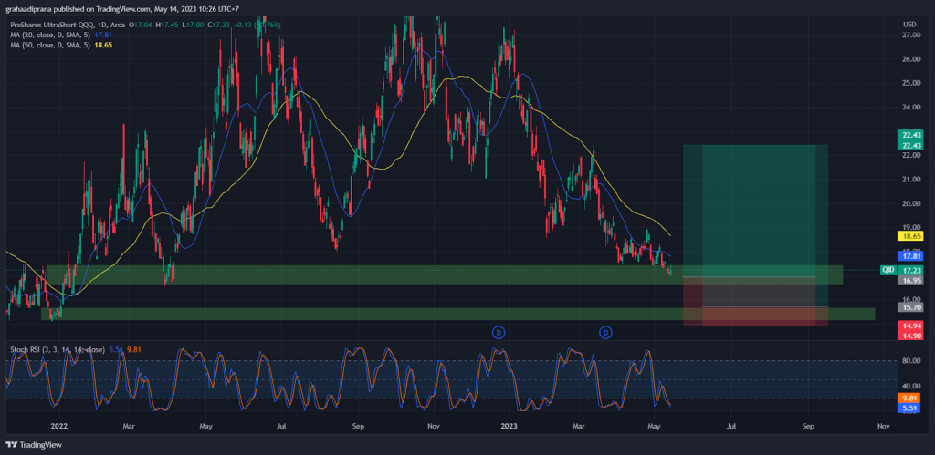Click the 2022 label on the time axis
935x455 pixels.
point(59,427)
